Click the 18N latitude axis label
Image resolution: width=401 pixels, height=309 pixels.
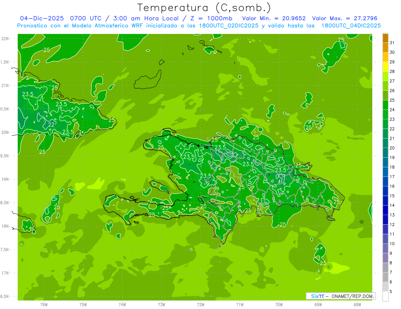click(5, 226)
